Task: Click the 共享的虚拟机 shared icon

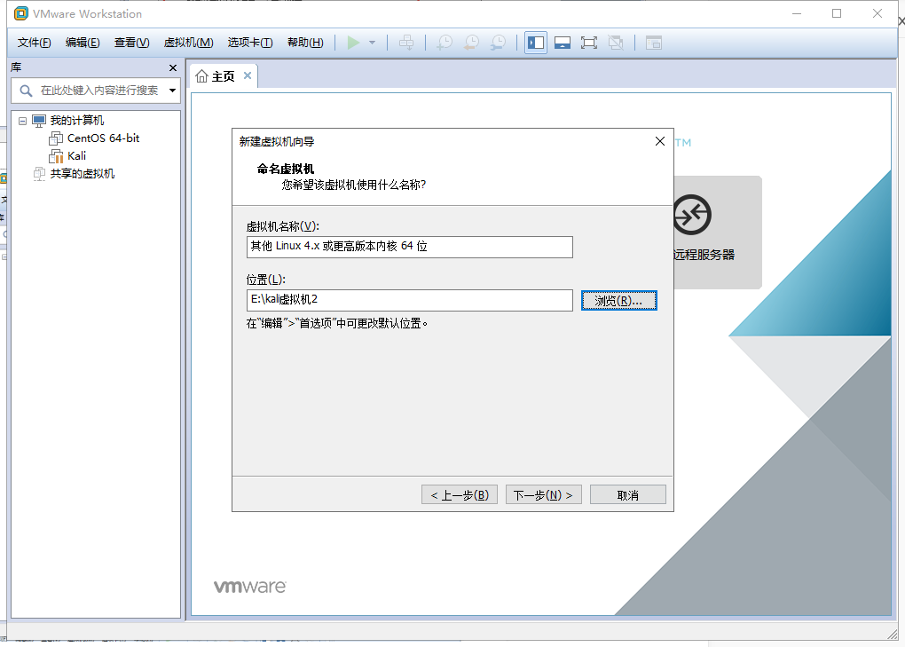Action: 39,174
